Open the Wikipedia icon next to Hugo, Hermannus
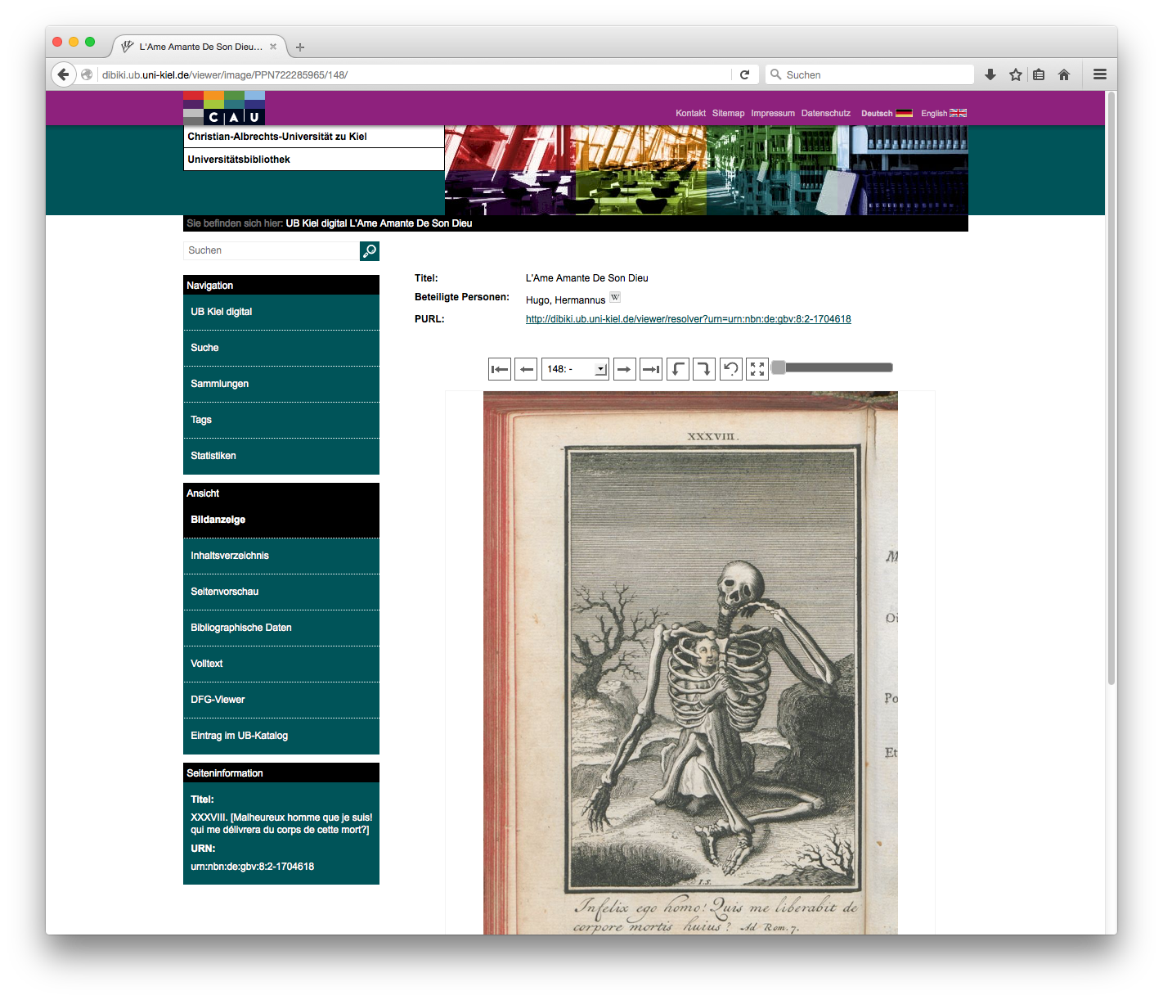 click(615, 297)
